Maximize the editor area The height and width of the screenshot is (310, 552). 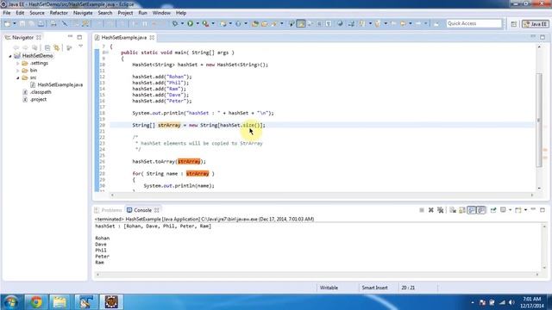click(543, 37)
